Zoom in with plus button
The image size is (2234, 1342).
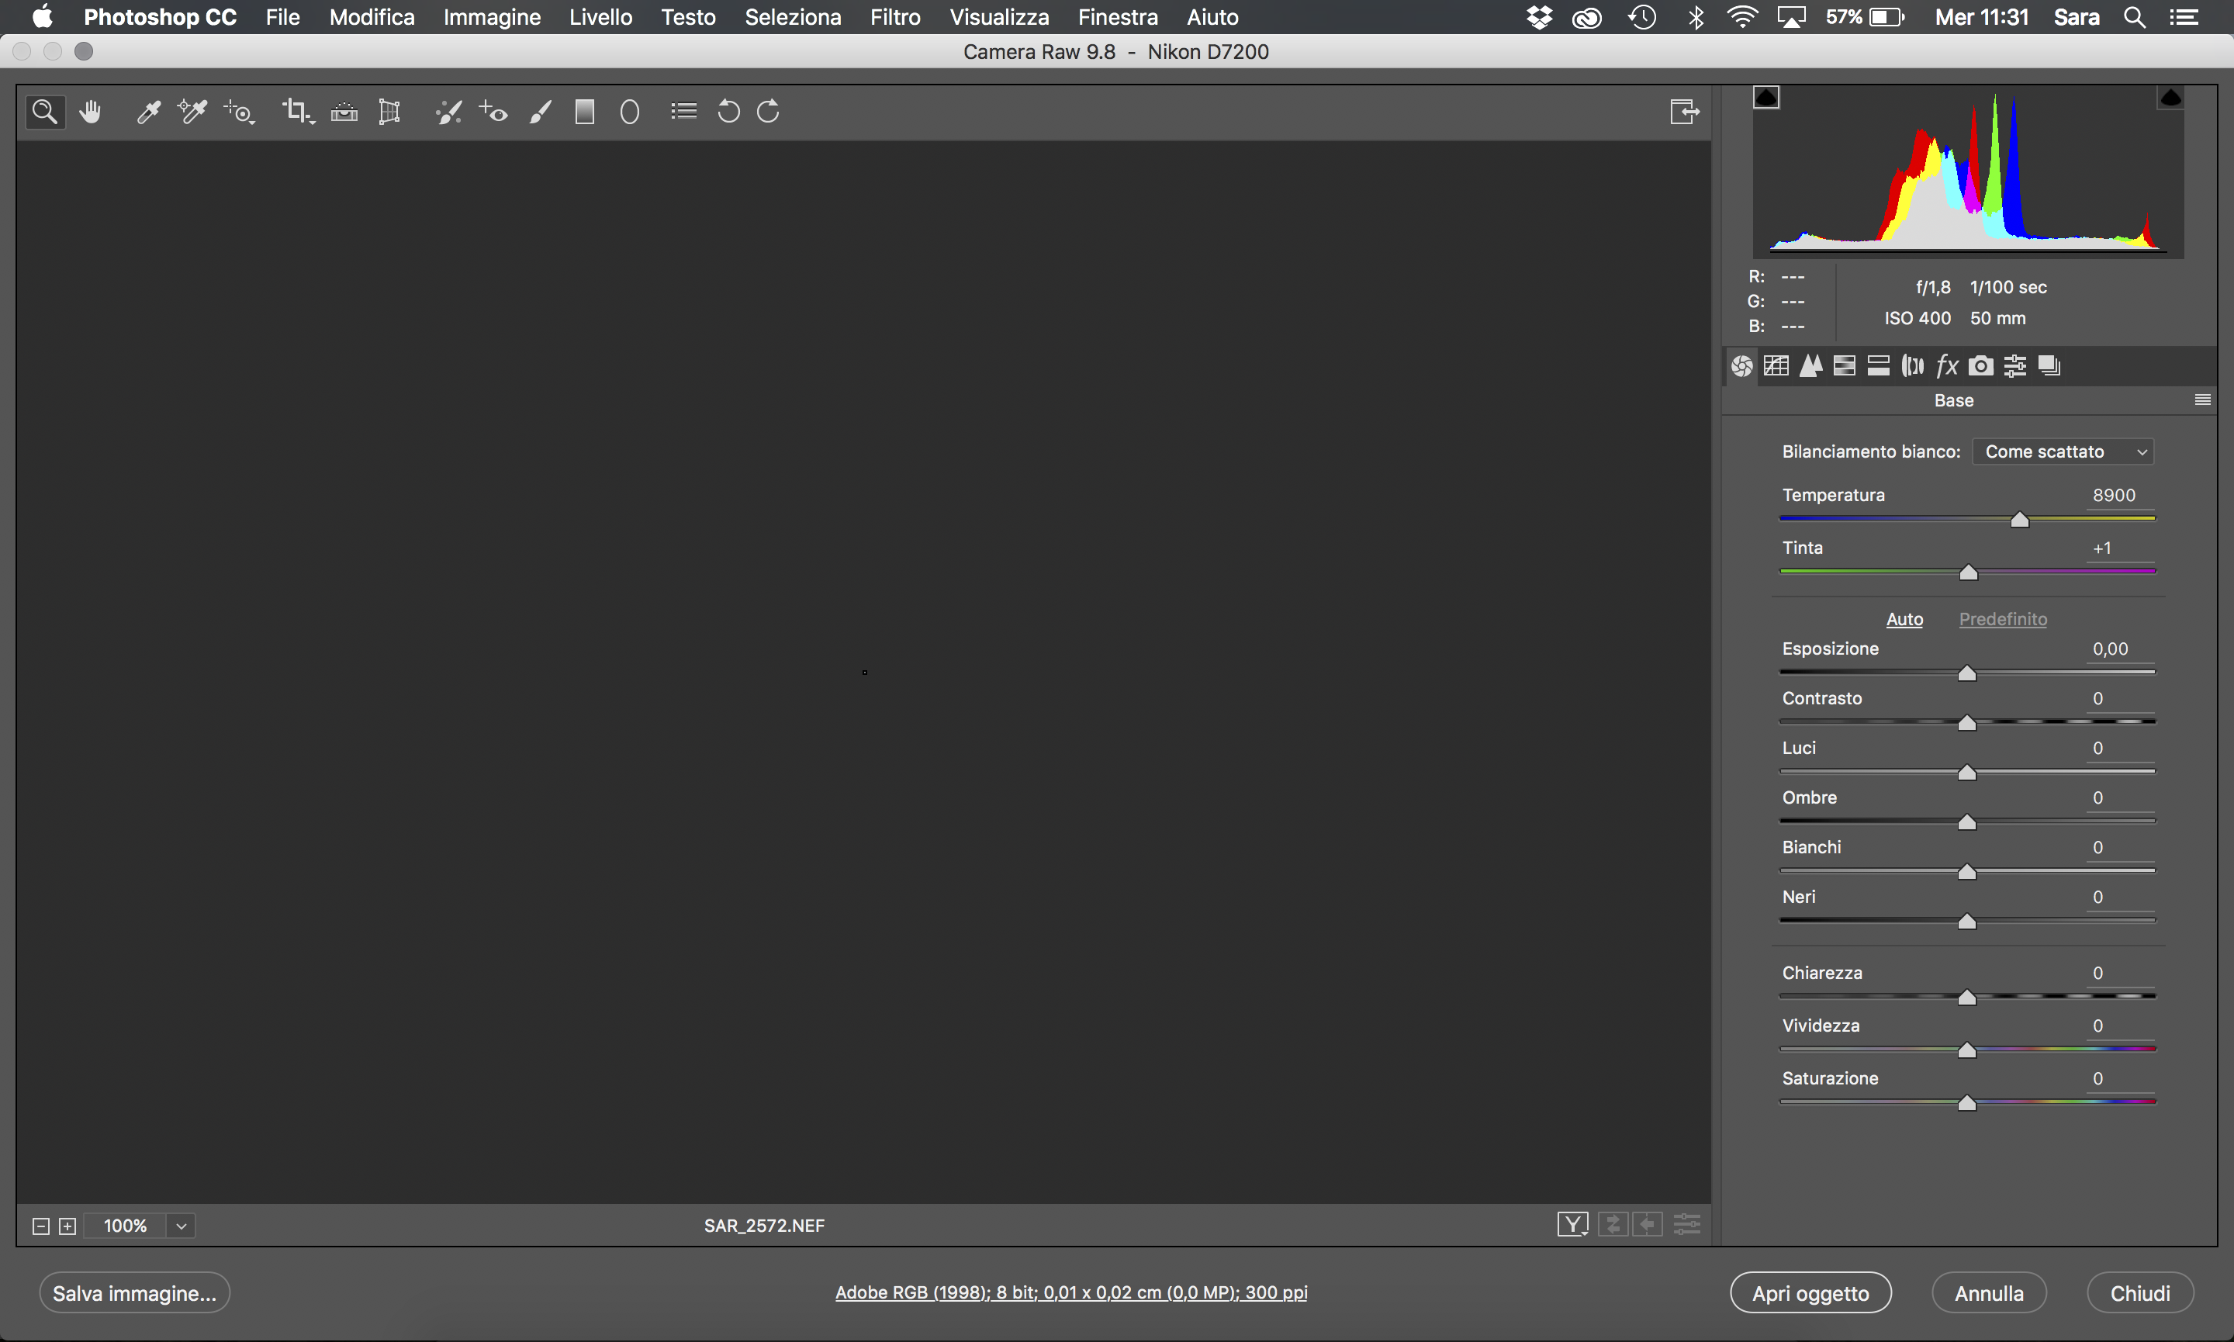pyautogui.click(x=67, y=1226)
